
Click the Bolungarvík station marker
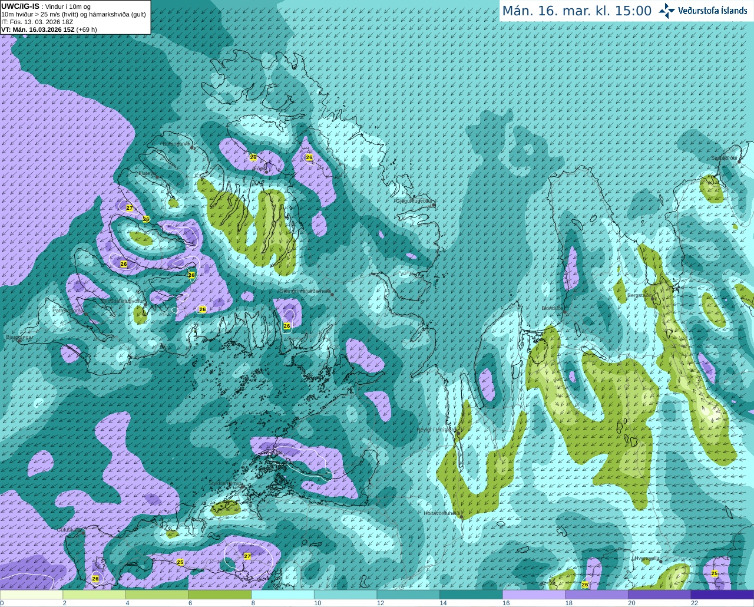193,147
